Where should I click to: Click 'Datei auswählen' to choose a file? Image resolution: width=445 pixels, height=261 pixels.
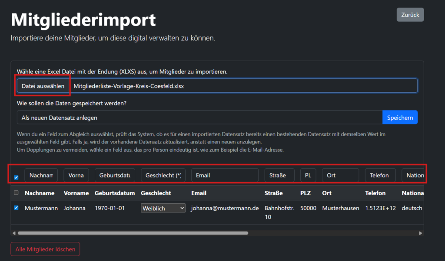[43, 86]
